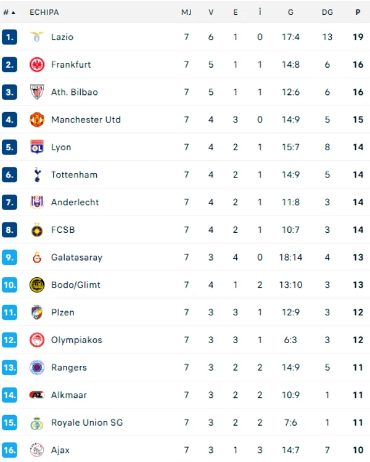370x462 pixels.
Task: Click the Bodo/Glimt yellow crest
Action: click(x=37, y=285)
